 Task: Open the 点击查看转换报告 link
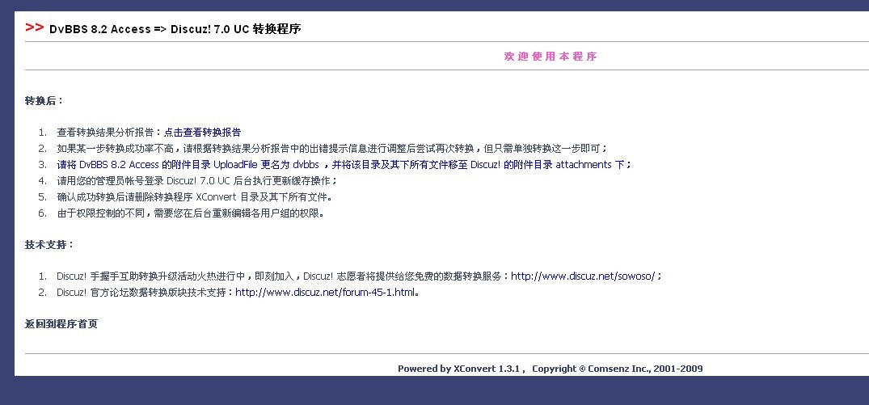click(202, 133)
